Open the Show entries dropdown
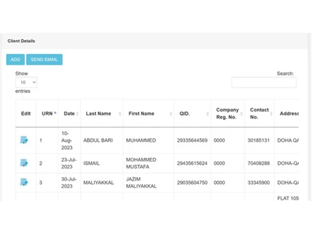Image resolution: width=312 pixels, height=234 pixels. (x=26, y=82)
